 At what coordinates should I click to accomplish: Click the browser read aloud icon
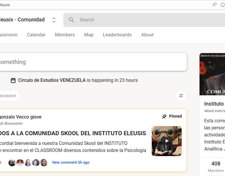coord(214,5)
